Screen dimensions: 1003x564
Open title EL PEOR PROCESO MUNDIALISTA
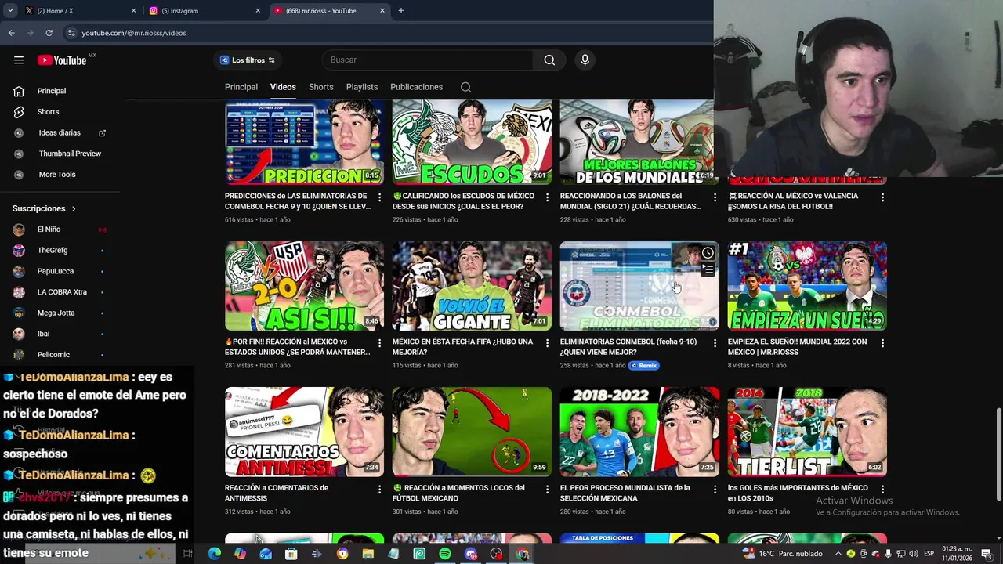click(625, 493)
